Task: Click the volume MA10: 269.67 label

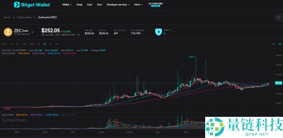Action: tap(36, 115)
